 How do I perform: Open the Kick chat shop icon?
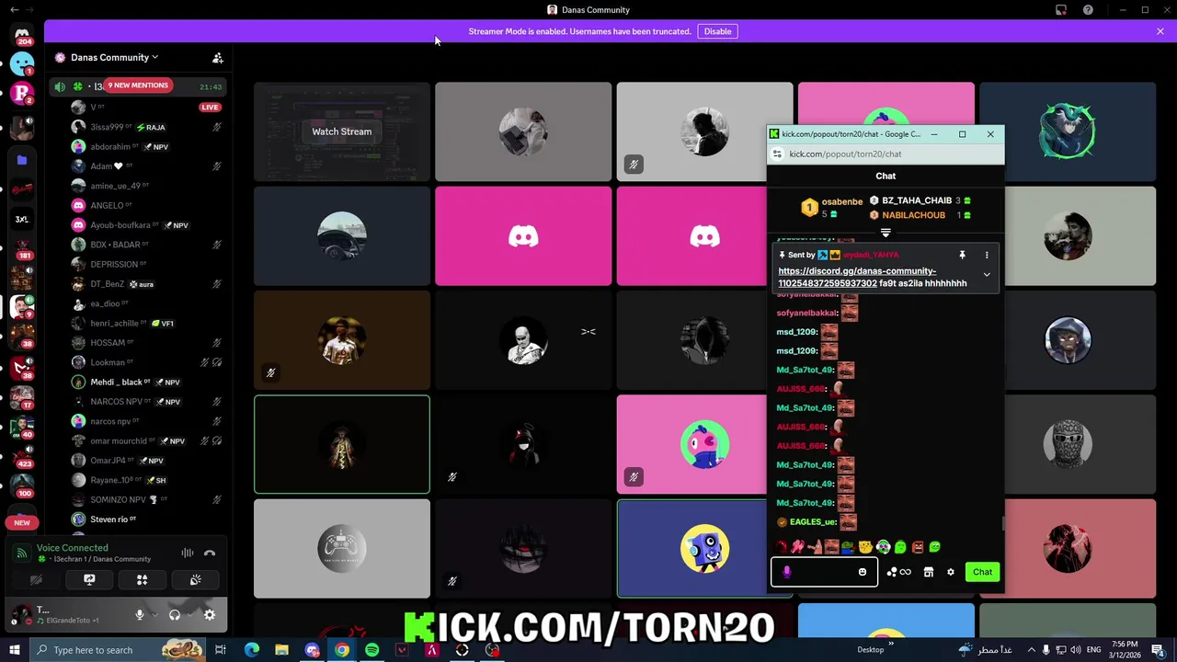click(x=929, y=572)
